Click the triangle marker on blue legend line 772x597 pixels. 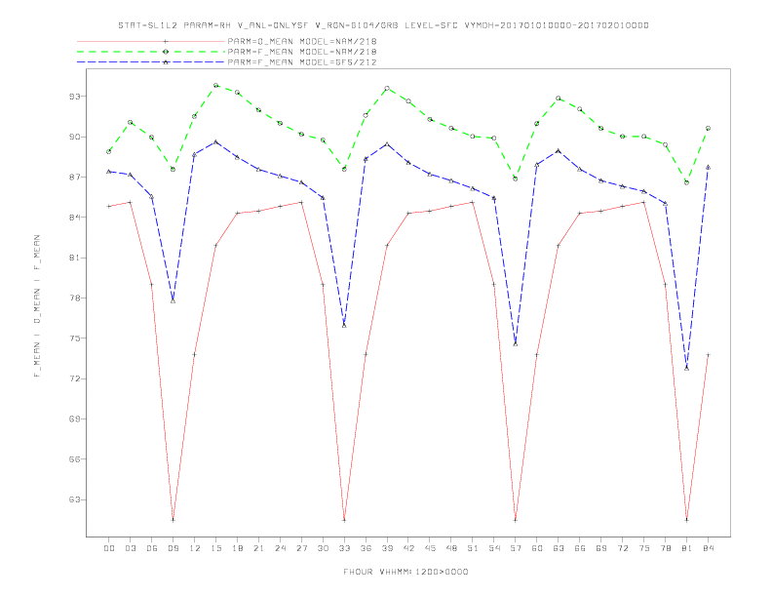[166, 62]
